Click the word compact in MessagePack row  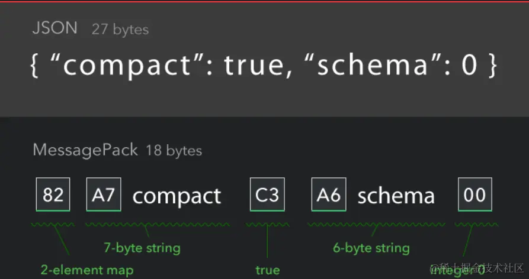pyautogui.click(x=177, y=196)
